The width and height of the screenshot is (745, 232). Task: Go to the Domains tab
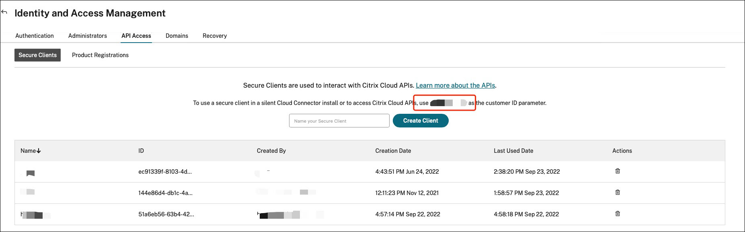point(177,36)
